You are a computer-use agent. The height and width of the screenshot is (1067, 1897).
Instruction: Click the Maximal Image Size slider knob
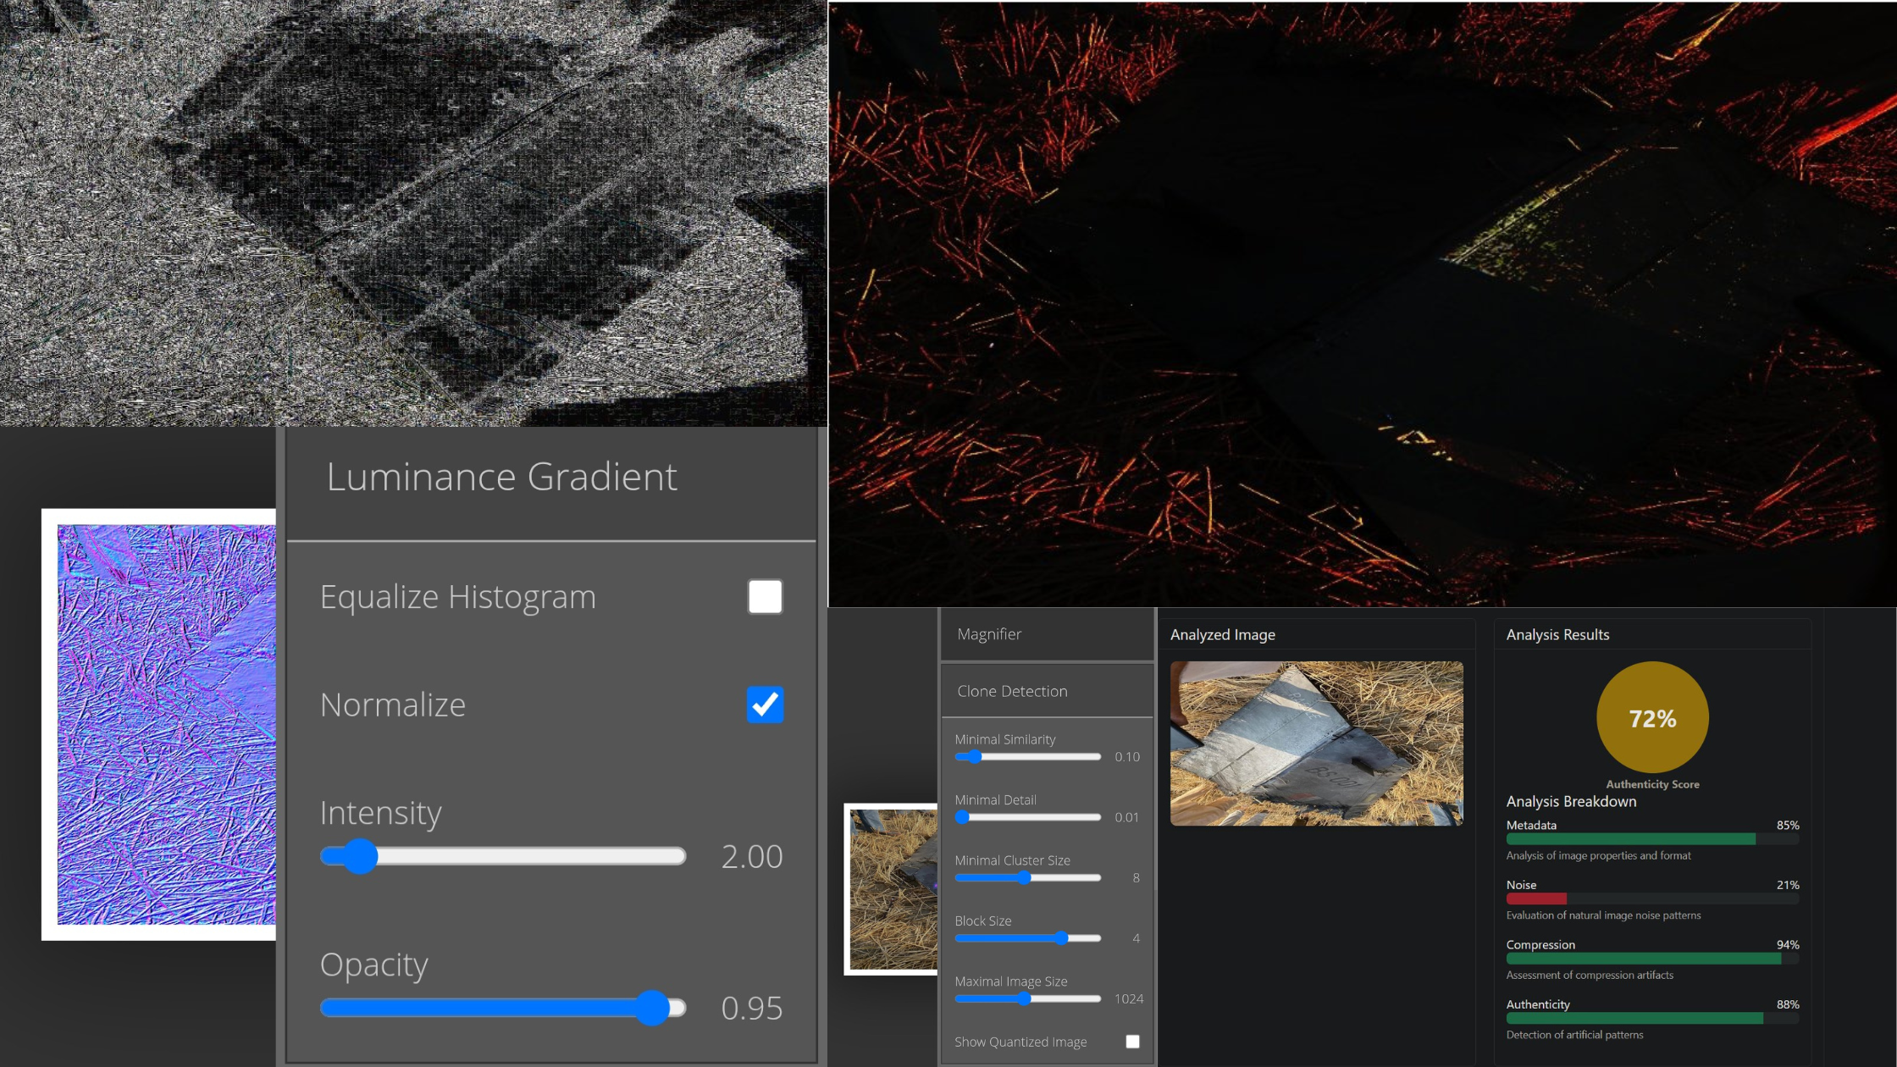[x=1025, y=999]
